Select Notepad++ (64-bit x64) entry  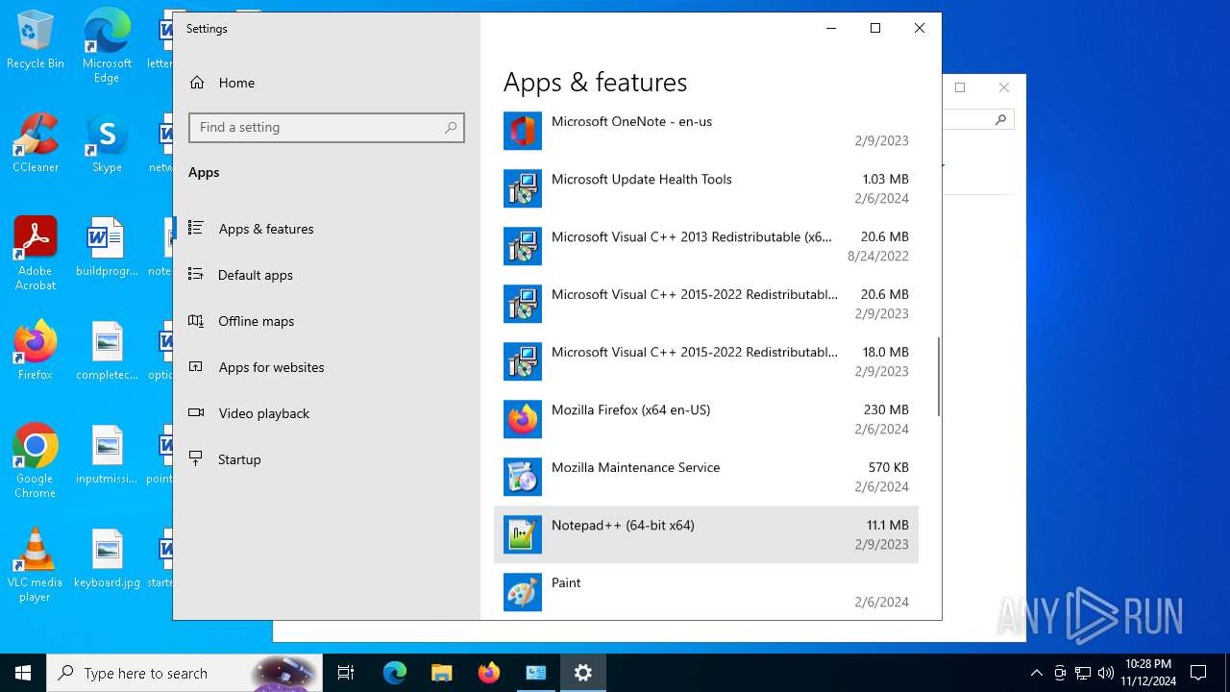click(706, 534)
